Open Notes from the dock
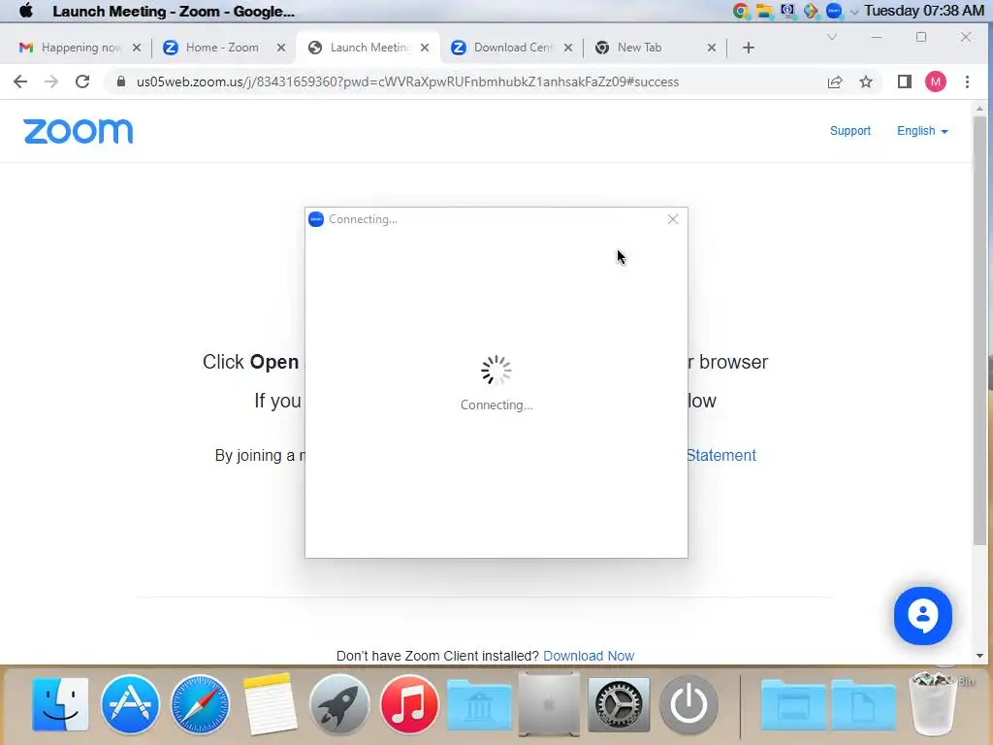Viewport: 993px width, 745px height. point(270,704)
